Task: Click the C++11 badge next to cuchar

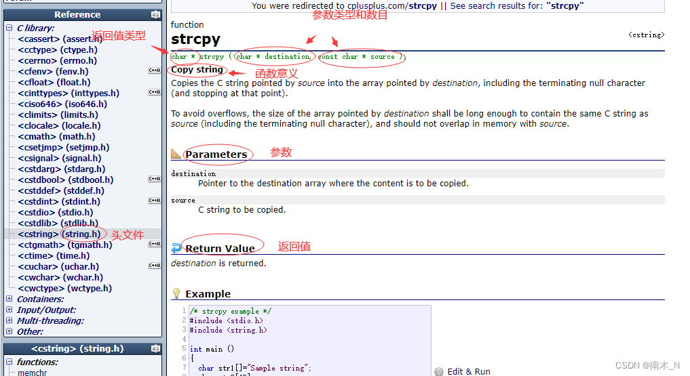Action: (155, 266)
